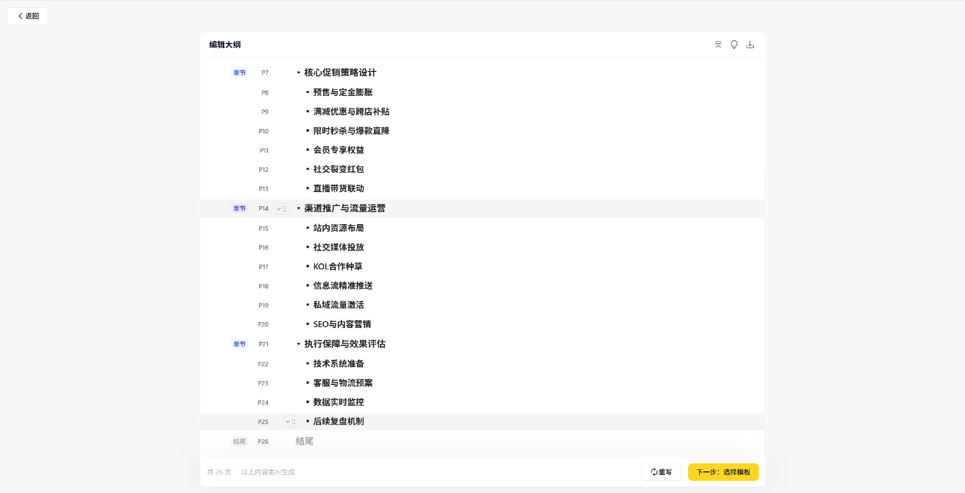Collapse the 核心促销策略设计 chapter triangle
The height and width of the screenshot is (493, 965).
tap(298, 72)
